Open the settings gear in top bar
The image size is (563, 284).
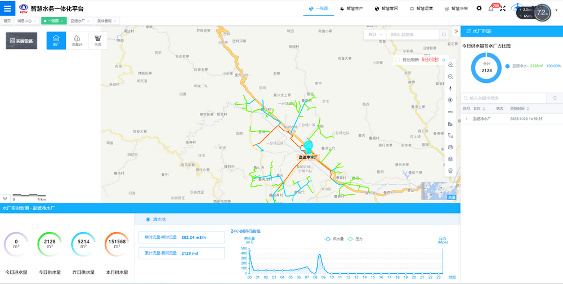479,8
